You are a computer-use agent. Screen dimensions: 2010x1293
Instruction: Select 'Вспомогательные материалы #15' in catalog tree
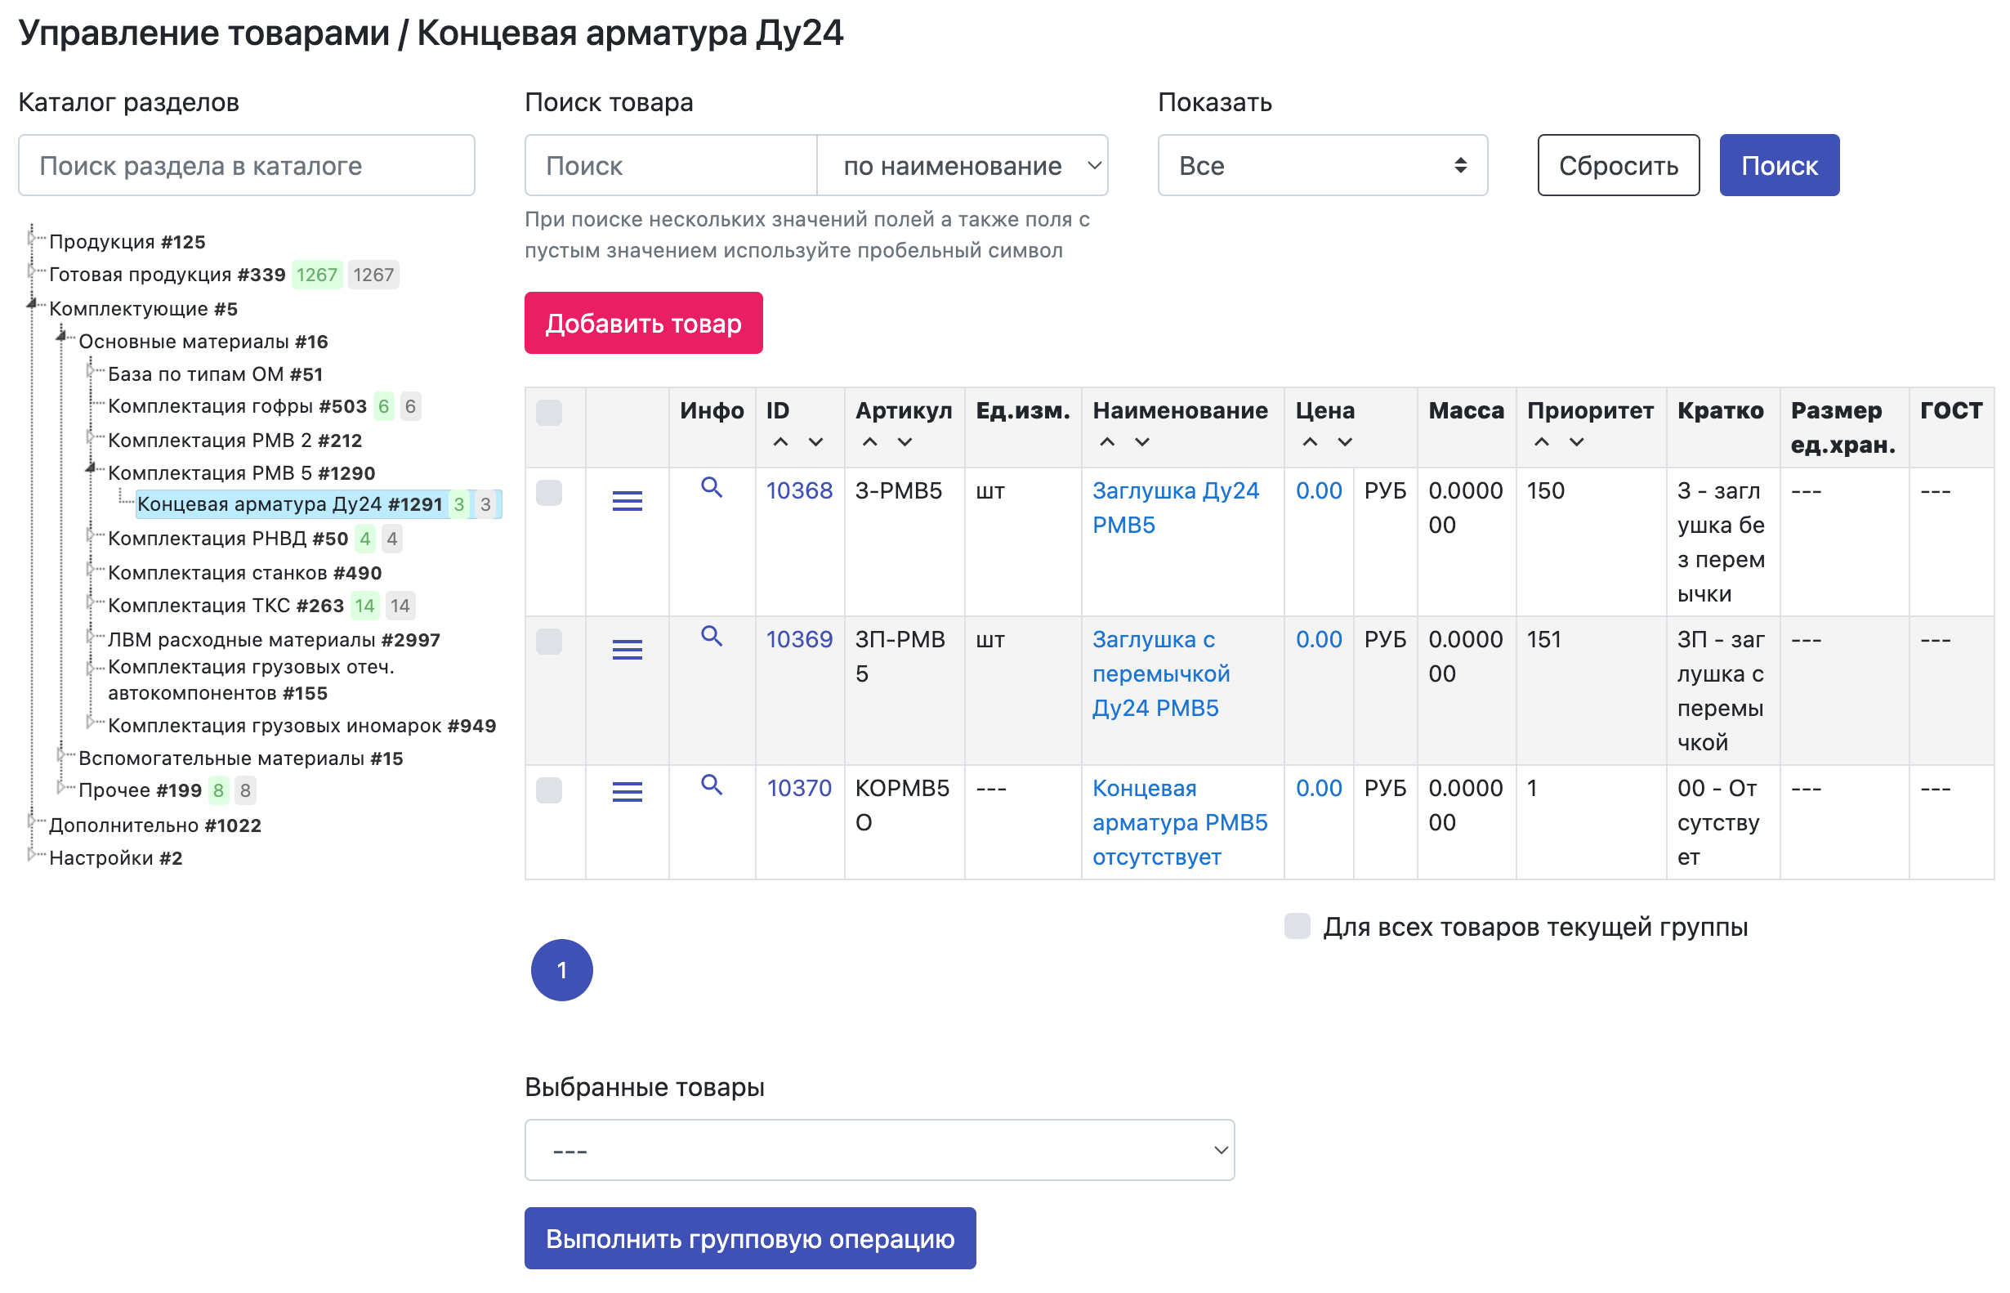click(x=240, y=758)
